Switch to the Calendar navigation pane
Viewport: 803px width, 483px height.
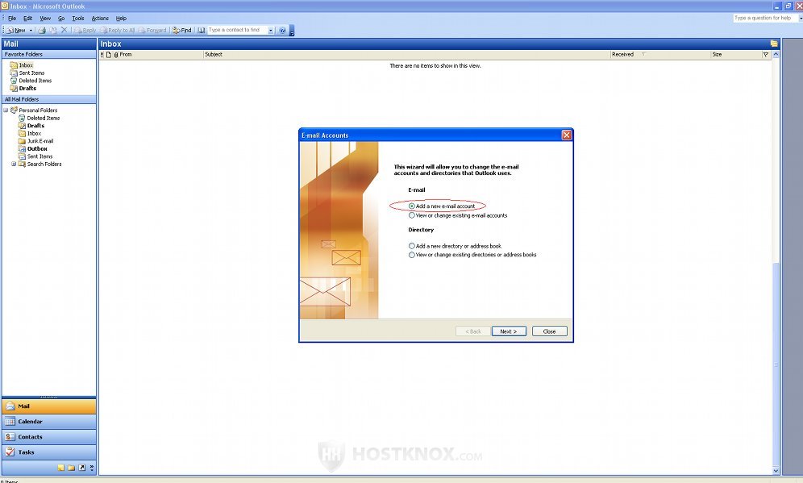click(x=49, y=422)
